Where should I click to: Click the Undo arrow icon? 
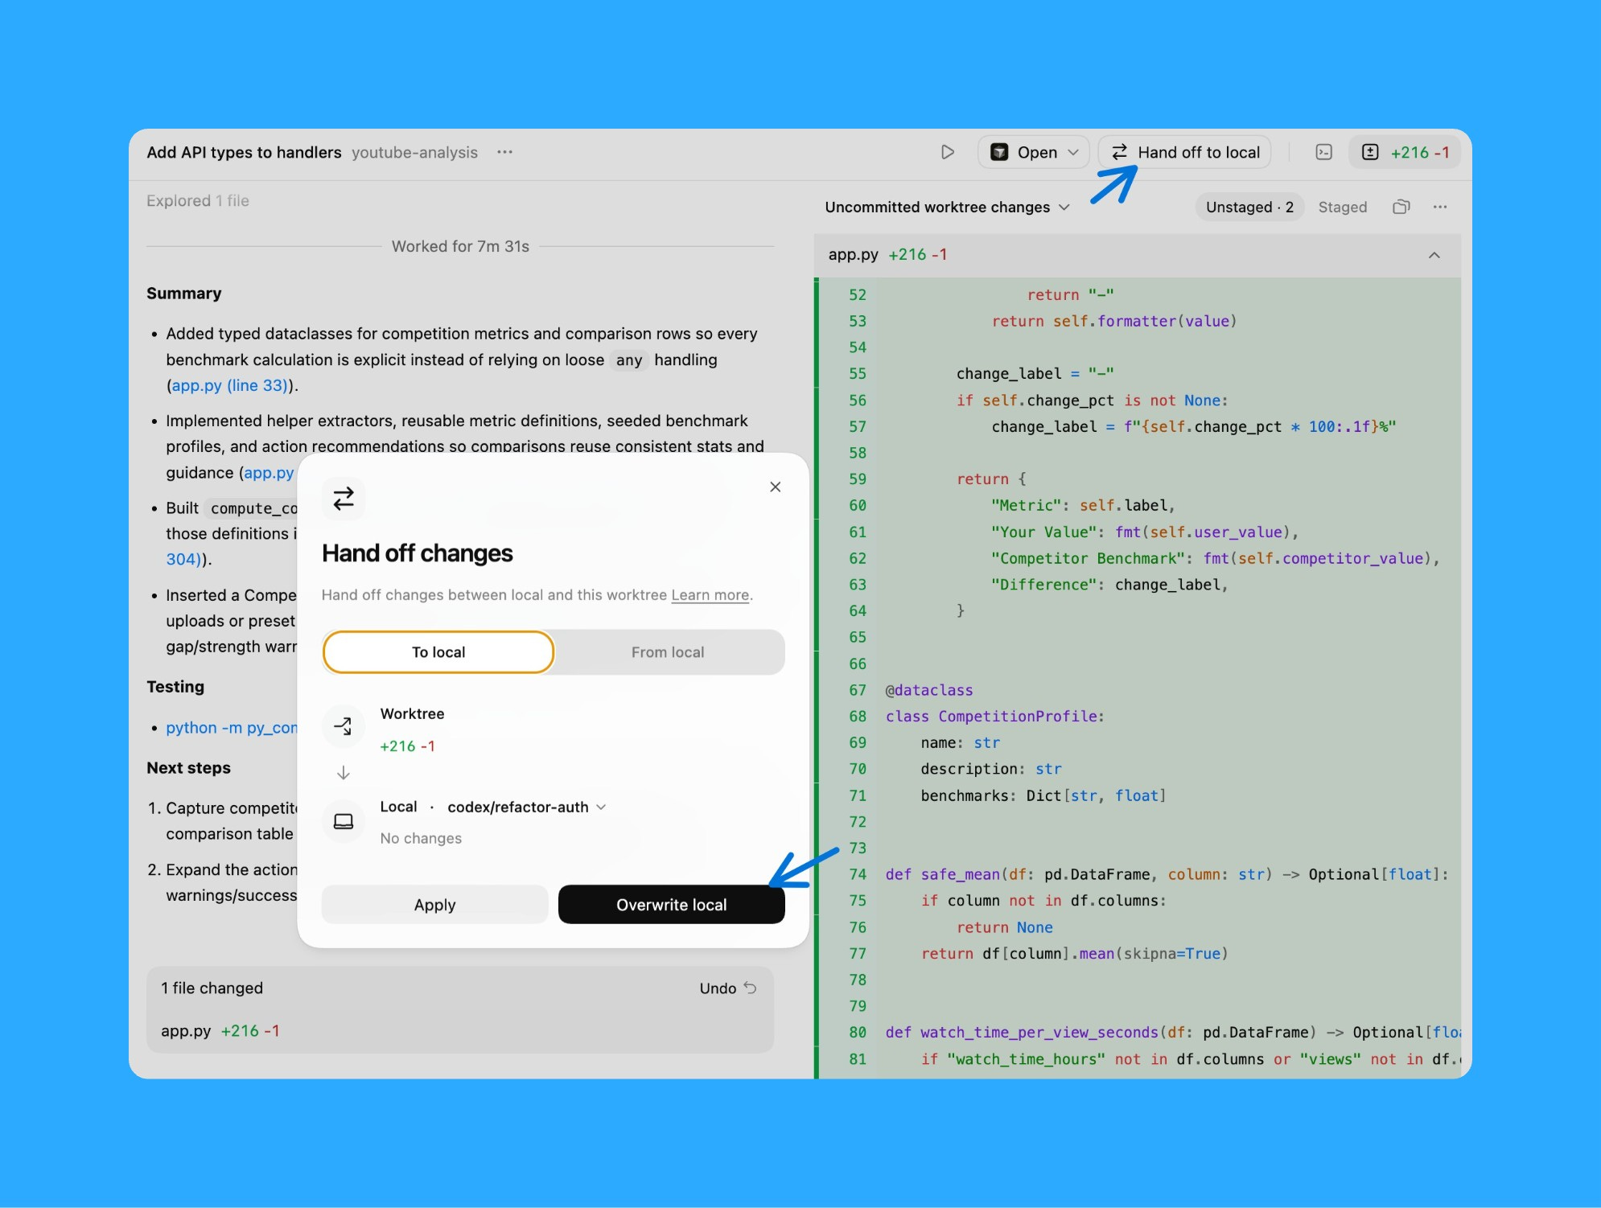click(750, 988)
